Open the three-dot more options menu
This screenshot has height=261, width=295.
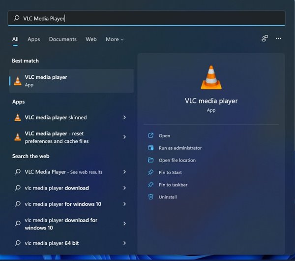[279, 38]
